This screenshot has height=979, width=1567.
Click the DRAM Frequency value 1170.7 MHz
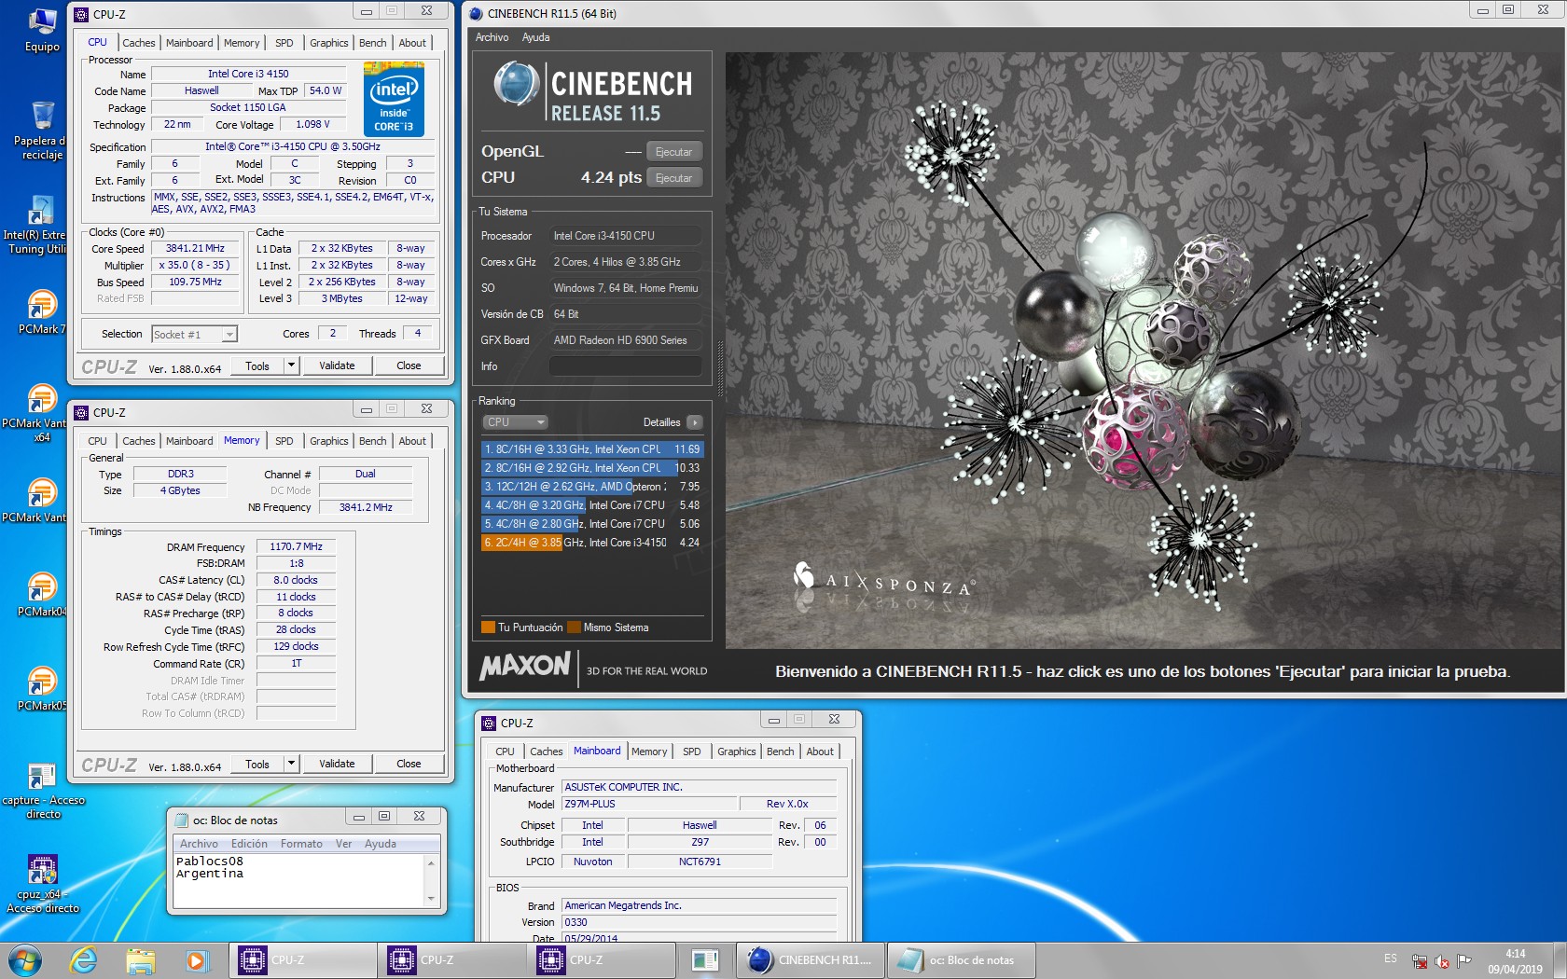click(x=296, y=546)
